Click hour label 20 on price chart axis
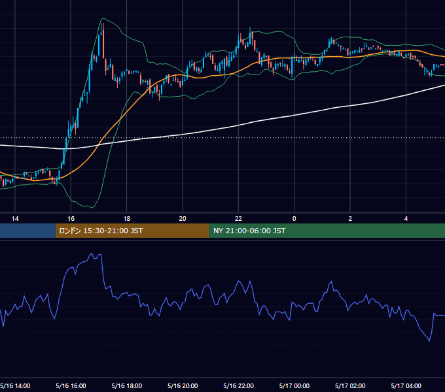This screenshot has height=392, width=445. click(183, 219)
